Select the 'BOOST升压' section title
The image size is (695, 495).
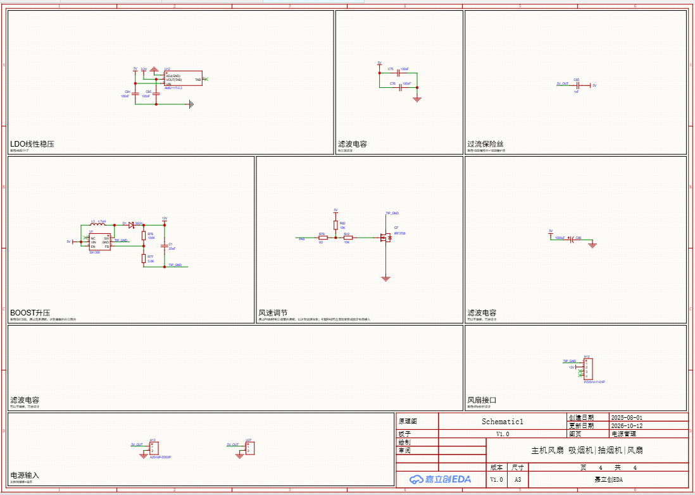[x=30, y=312]
